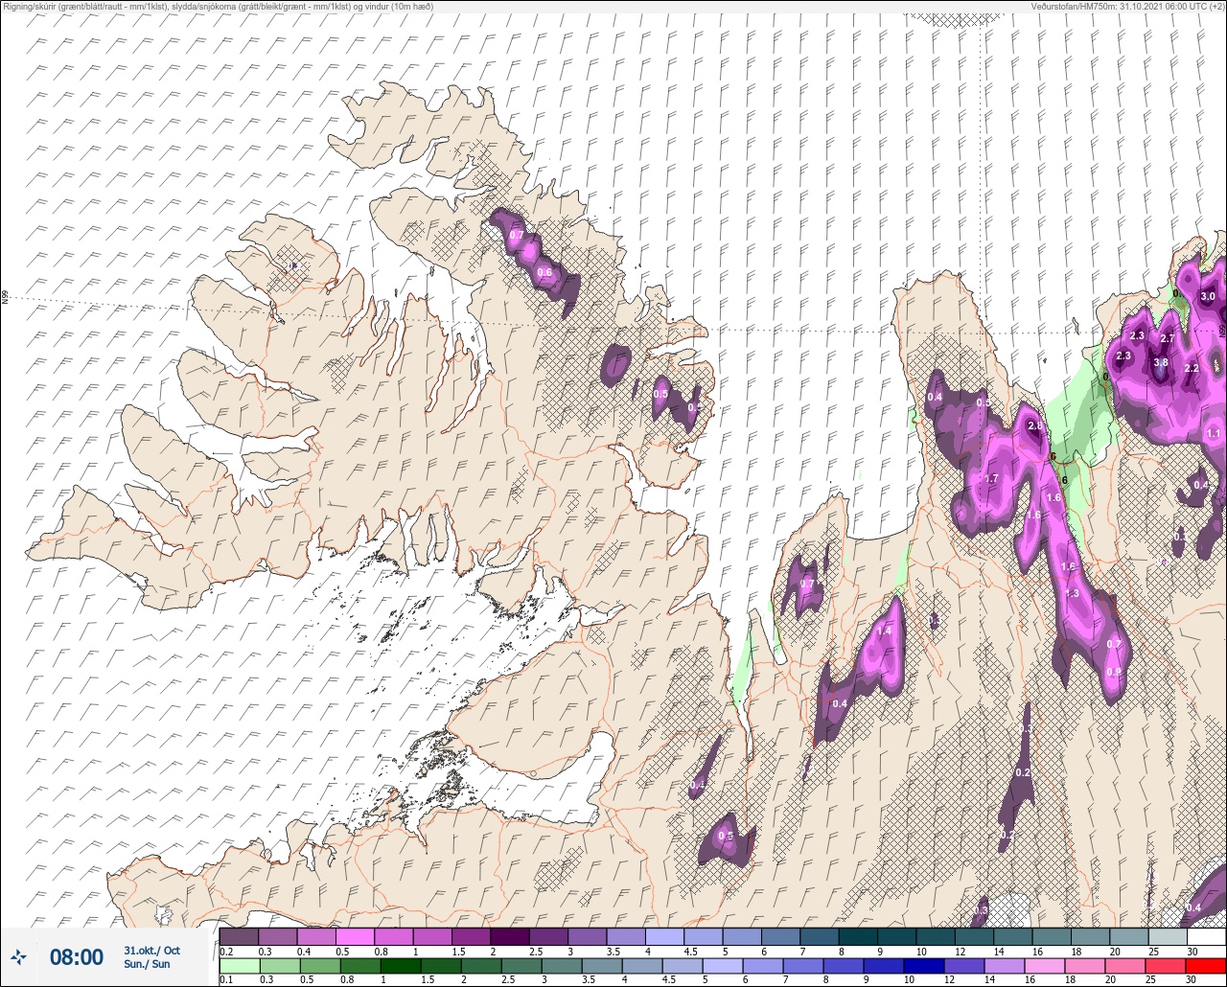Viewport: 1227px width, 987px height.
Task: Select the dark purple 2 swatch, upper legend row
Action: tap(509, 936)
